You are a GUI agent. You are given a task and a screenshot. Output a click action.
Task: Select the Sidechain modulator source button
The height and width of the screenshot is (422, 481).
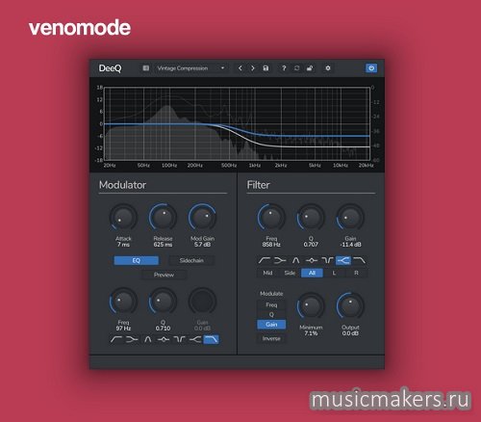click(191, 260)
